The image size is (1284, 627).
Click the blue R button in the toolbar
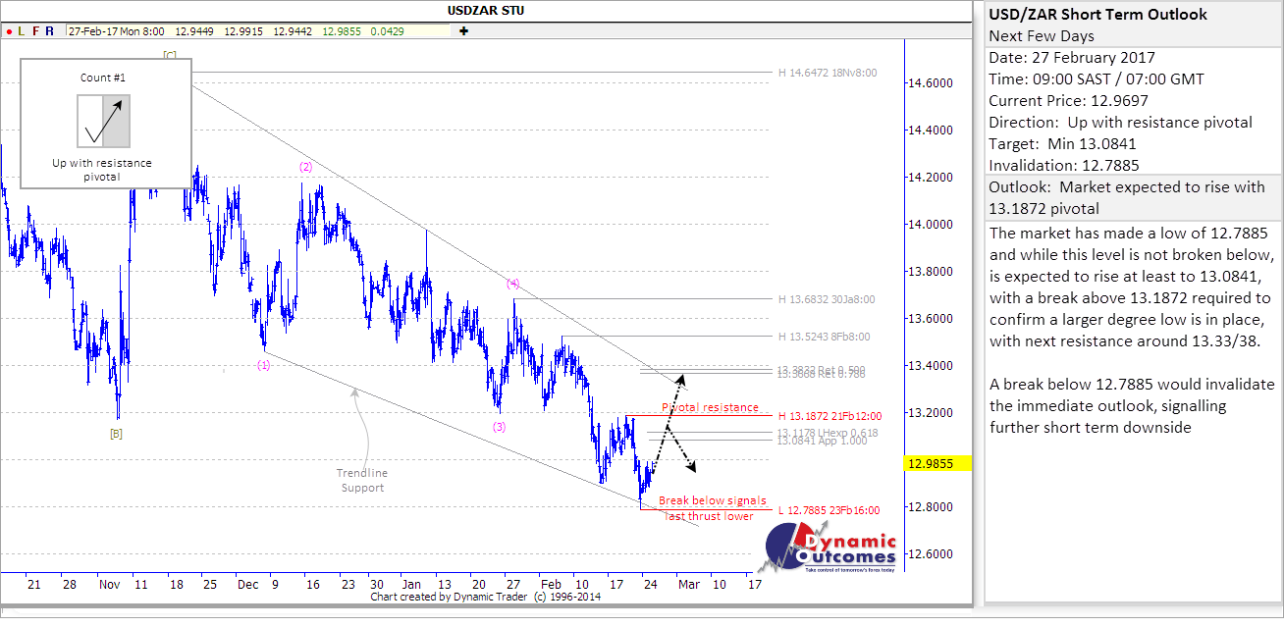click(x=50, y=31)
